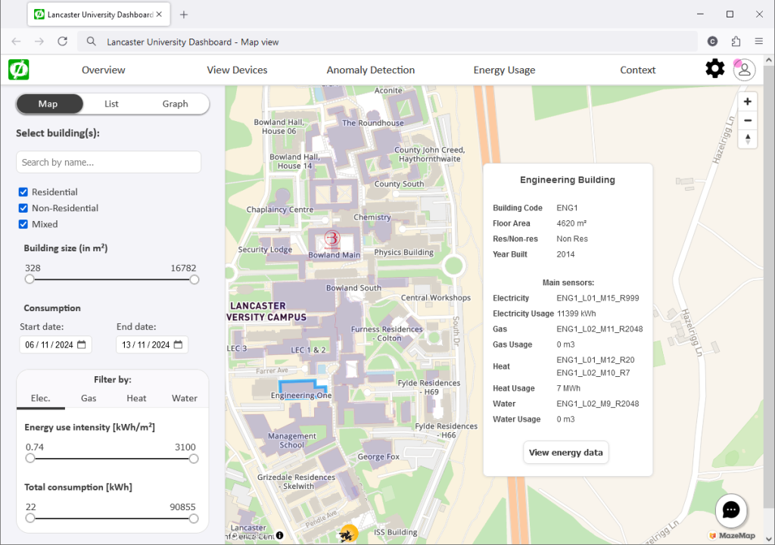Open the Anomaly Detection page
775x545 pixels.
tap(370, 69)
